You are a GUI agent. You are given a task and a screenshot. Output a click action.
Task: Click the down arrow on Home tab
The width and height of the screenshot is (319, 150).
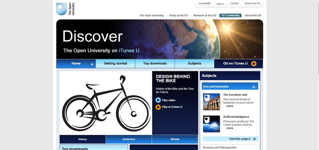[92, 64]
